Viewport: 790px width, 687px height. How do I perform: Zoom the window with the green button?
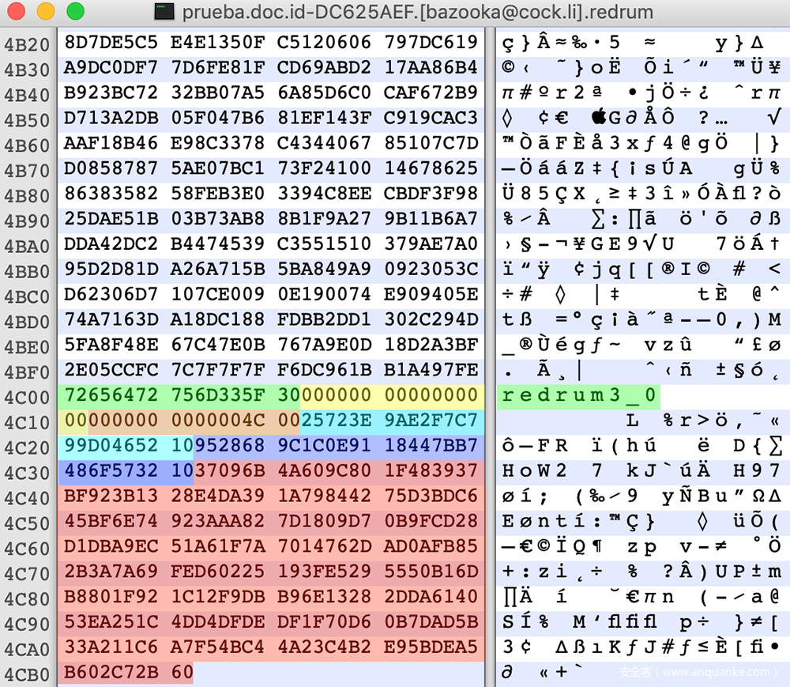76,10
